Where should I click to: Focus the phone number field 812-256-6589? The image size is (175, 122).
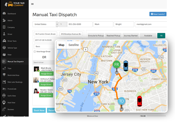[x=80, y=24]
